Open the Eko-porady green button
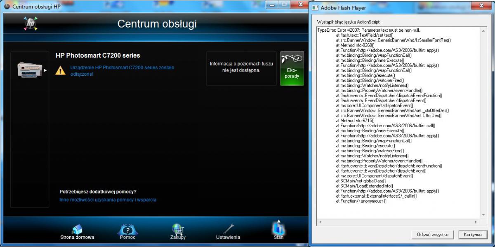This screenshot has width=495, height=247. (x=292, y=68)
